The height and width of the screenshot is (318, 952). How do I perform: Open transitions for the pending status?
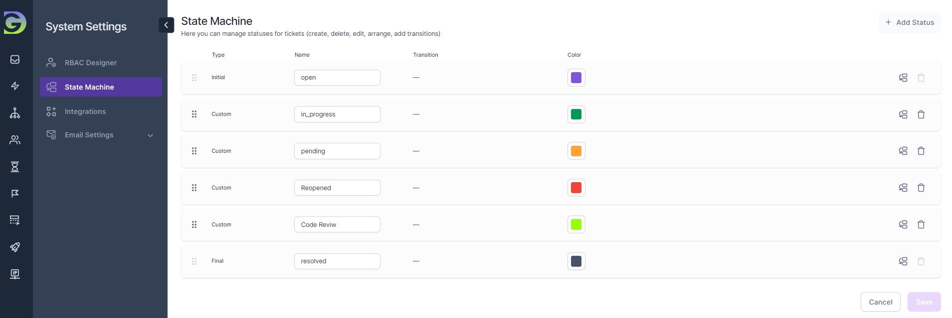point(903,151)
